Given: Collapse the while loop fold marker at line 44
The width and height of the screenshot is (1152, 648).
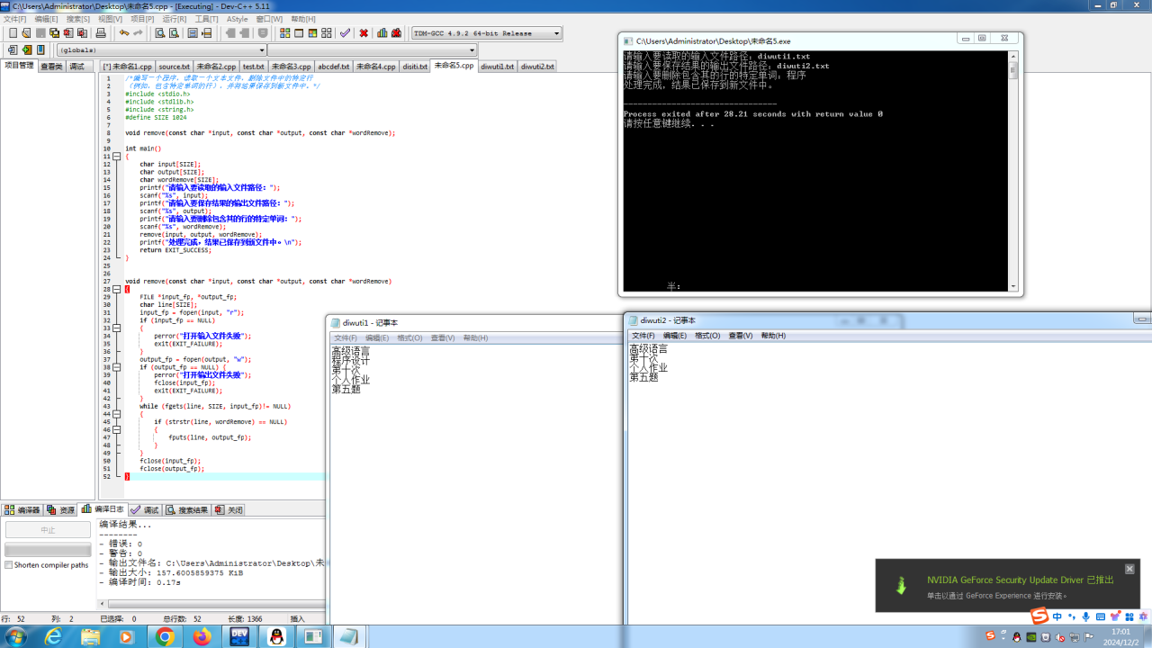Looking at the screenshot, I should click(116, 414).
